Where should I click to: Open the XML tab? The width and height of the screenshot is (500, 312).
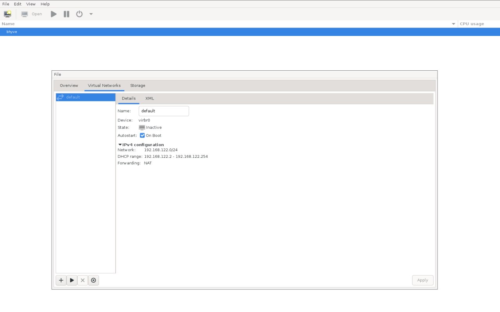click(150, 98)
